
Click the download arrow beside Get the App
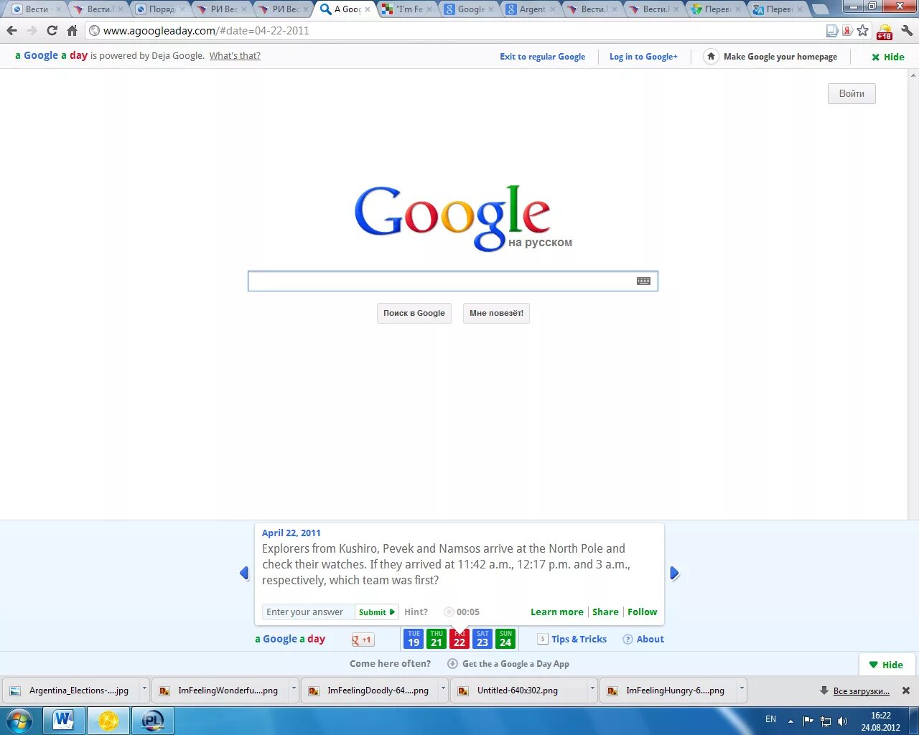452,664
